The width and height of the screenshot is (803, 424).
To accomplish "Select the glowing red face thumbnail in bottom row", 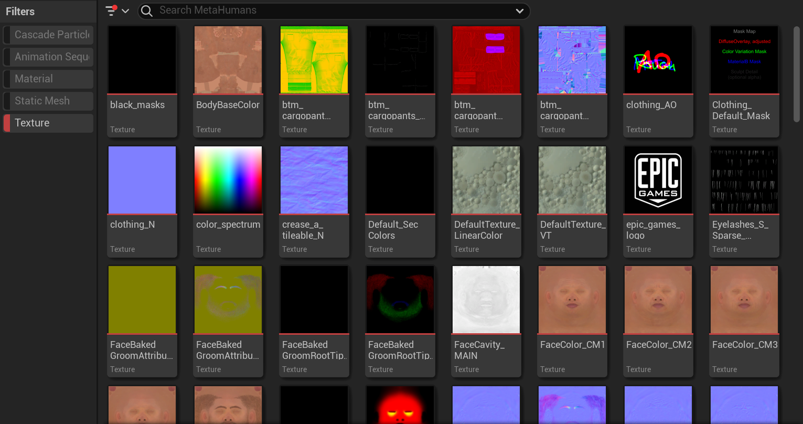I will (x=400, y=405).
